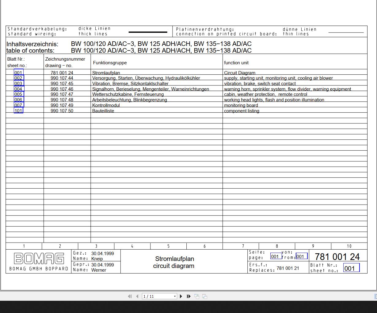Click 'monitoring board' function unit entry
Image resolution: width=377 pixels, height=313 pixels.
pos(241,105)
